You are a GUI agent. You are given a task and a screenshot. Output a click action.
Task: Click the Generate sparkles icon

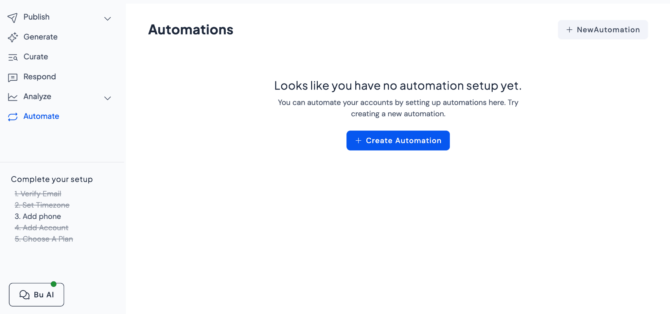(x=13, y=37)
